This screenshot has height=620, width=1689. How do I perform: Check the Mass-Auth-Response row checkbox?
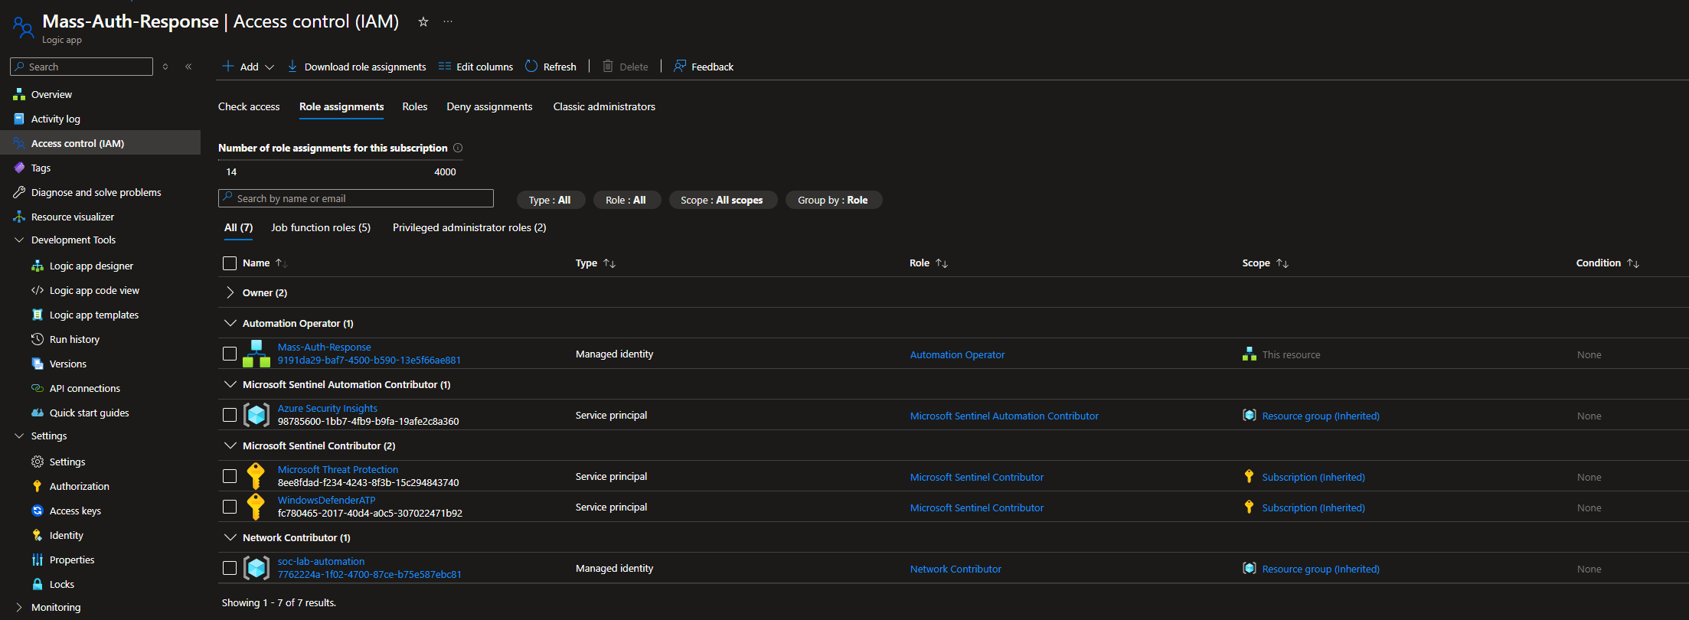[x=230, y=354]
